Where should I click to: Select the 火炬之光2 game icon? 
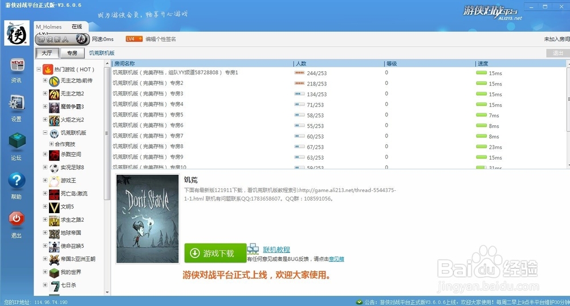pos(54,120)
